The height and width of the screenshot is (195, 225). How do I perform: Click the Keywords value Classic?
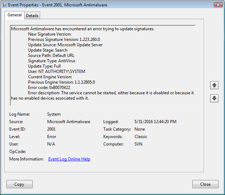pos(141,137)
